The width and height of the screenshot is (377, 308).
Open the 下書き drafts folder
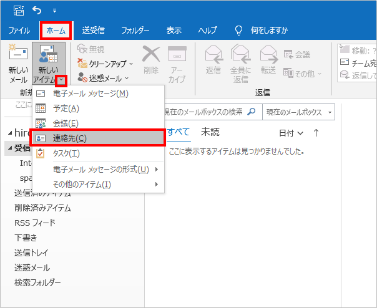pyautogui.click(x=26, y=238)
